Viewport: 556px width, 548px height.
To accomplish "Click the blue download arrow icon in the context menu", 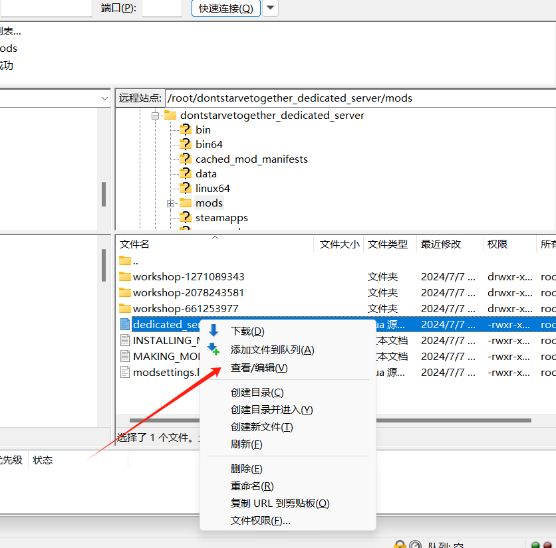I will (213, 330).
